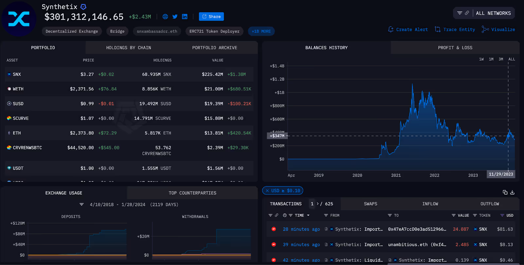Click the Bridge tag
Image resolution: width=524 pixels, height=265 pixels.
117,31
